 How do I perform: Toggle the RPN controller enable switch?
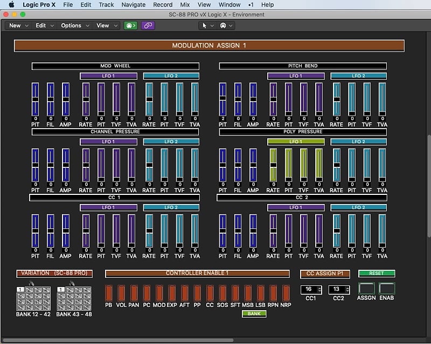tap(273, 293)
